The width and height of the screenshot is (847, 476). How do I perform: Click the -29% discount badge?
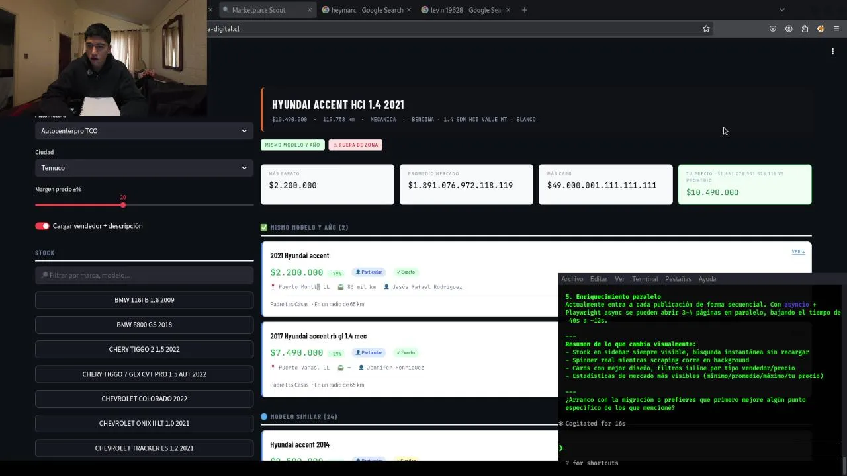click(x=336, y=353)
